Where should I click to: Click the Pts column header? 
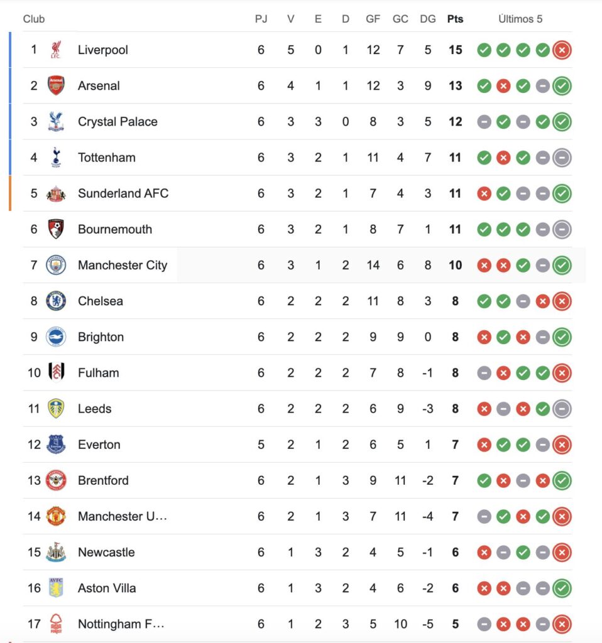click(455, 19)
